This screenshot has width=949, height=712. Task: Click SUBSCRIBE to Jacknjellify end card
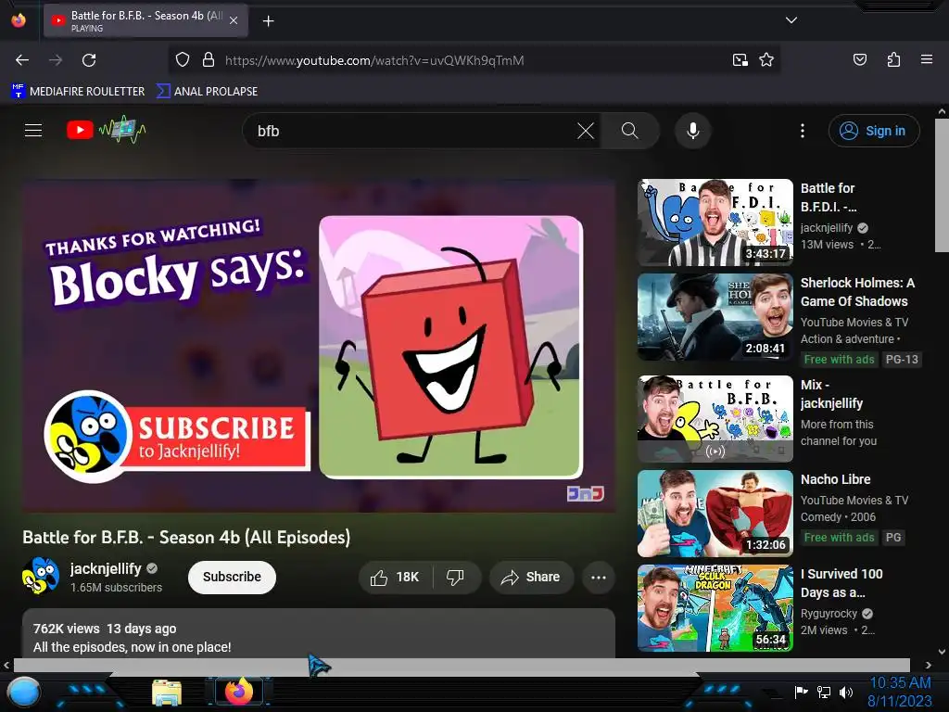click(177, 438)
